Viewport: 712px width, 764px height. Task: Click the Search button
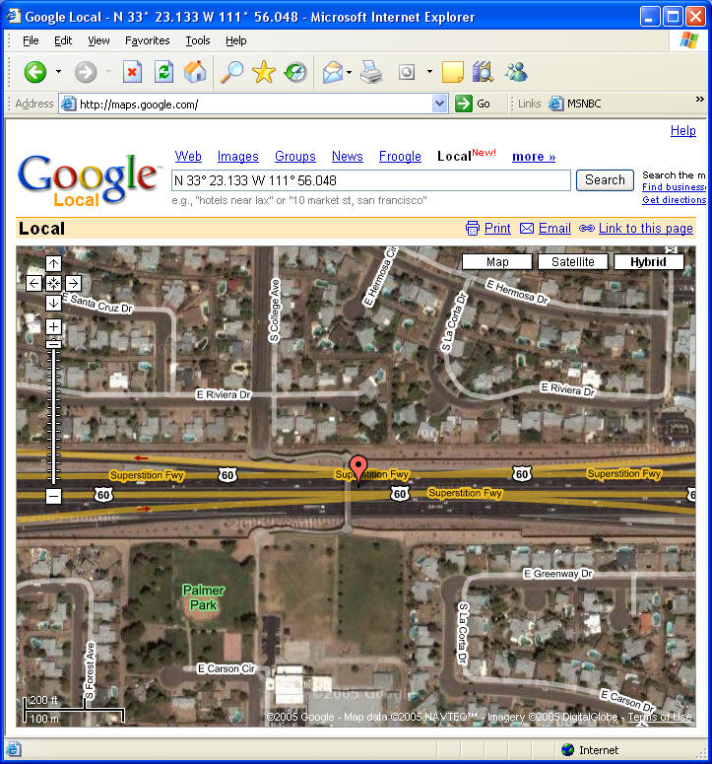[x=605, y=179]
